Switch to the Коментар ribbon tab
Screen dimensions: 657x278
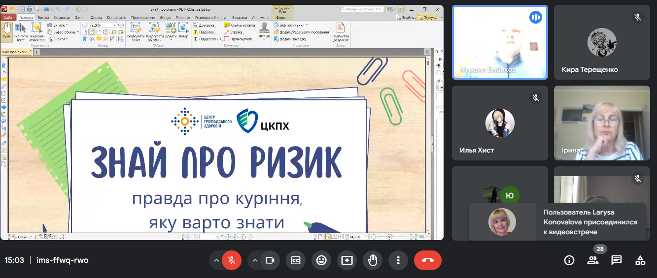(62, 17)
